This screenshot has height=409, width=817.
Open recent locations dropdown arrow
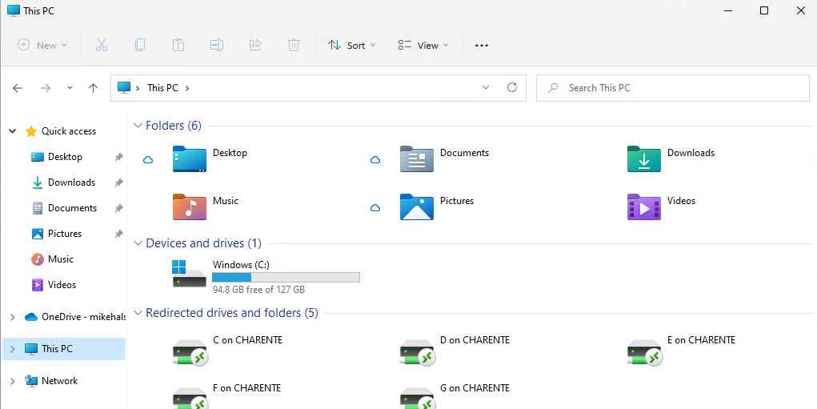click(x=70, y=88)
